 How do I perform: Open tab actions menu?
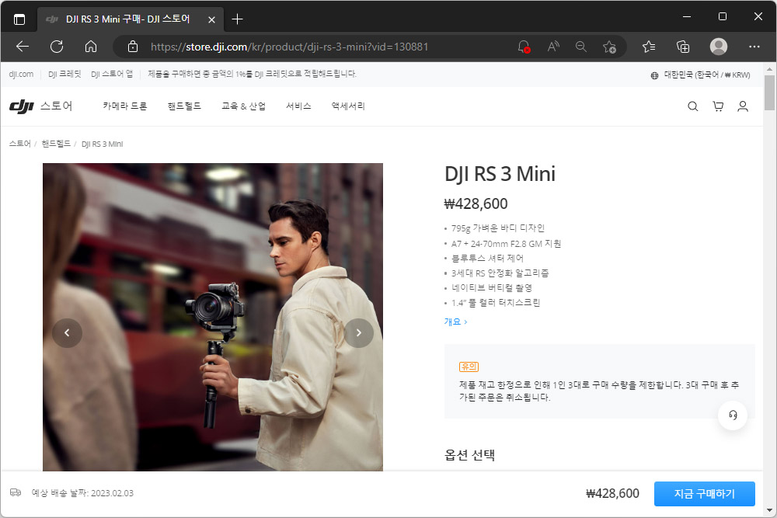19,19
